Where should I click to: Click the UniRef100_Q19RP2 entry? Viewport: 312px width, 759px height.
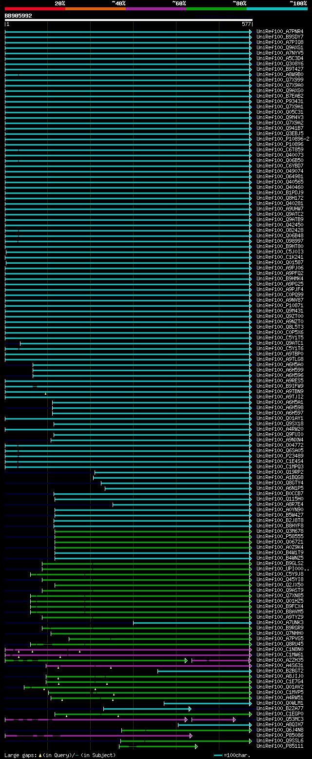(x=280, y=472)
